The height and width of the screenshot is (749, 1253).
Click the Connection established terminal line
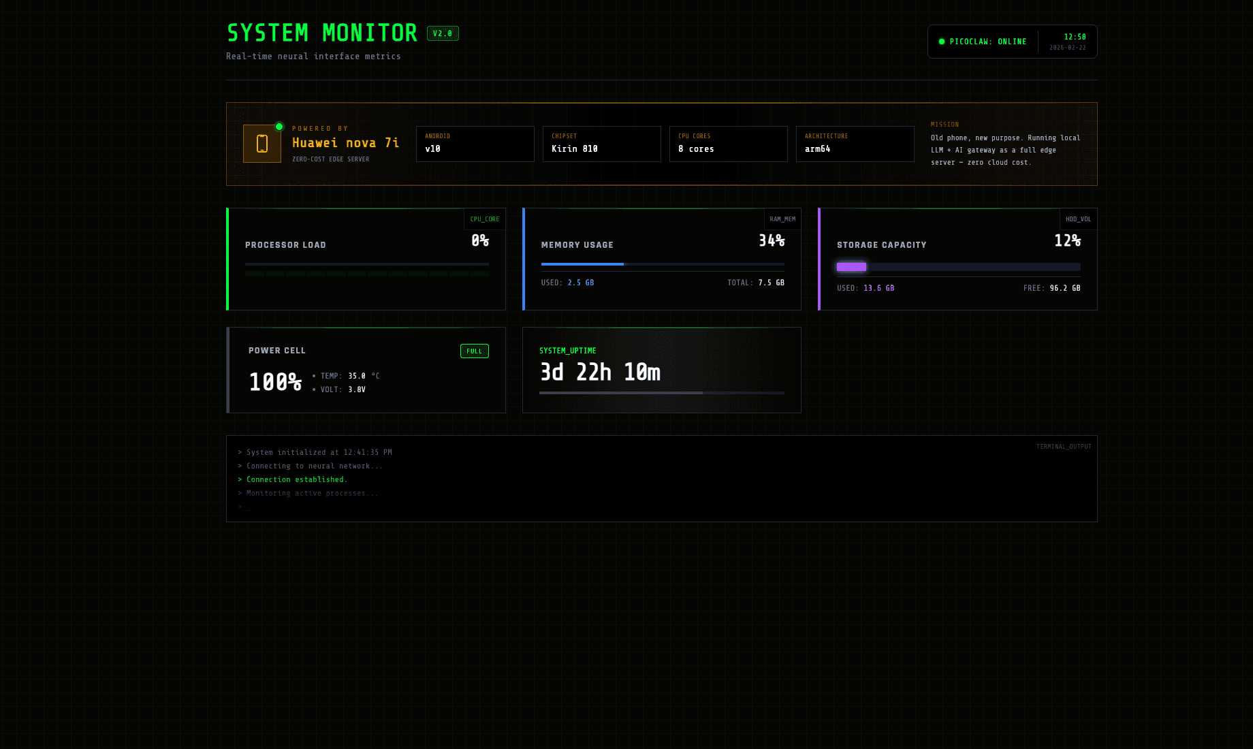pyautogui.click(x=293, y=479)
